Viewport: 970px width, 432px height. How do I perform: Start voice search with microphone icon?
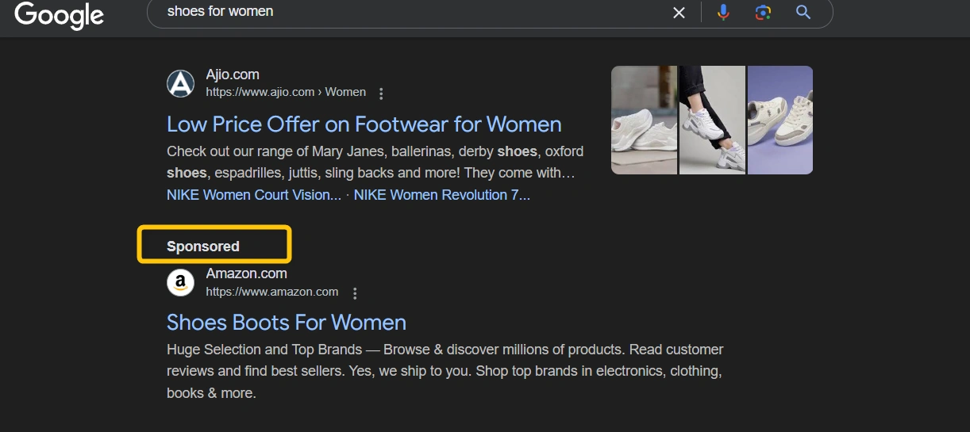click(x=723, y=13)
